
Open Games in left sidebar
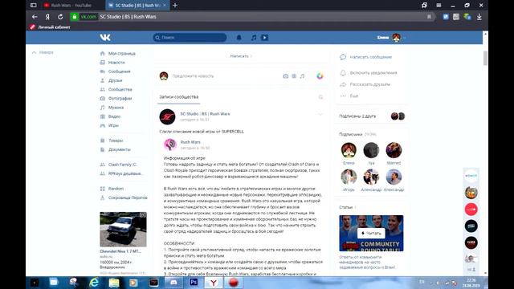(113, 125)
